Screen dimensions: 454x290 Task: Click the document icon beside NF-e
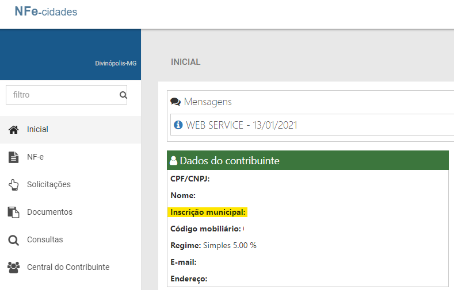pyautogui.click(x=13, y=157)
